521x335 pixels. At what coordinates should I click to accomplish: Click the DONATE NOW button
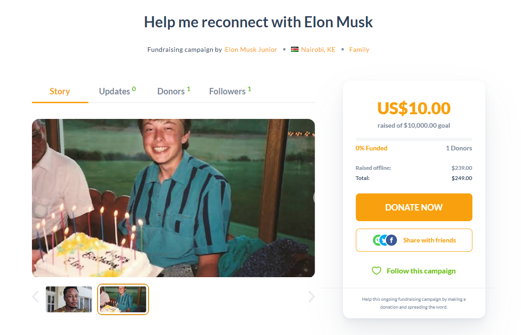pos(414,207)
